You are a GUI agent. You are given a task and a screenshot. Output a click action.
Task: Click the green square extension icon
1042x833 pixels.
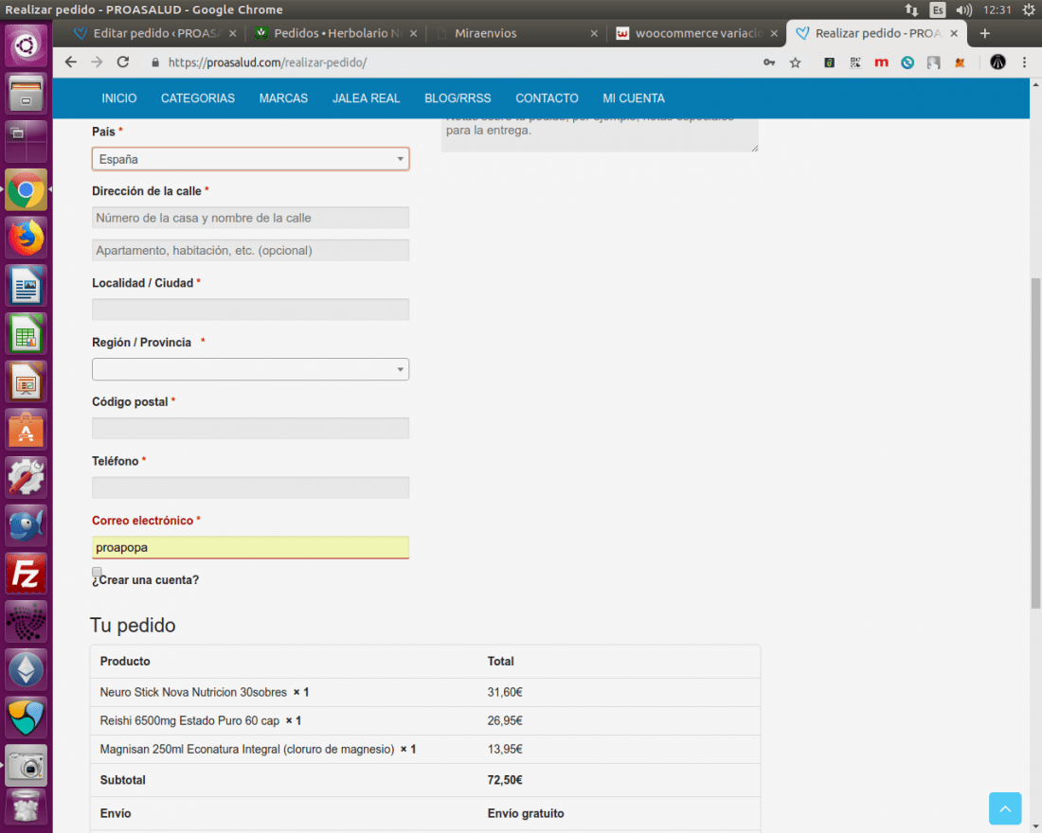830,62
